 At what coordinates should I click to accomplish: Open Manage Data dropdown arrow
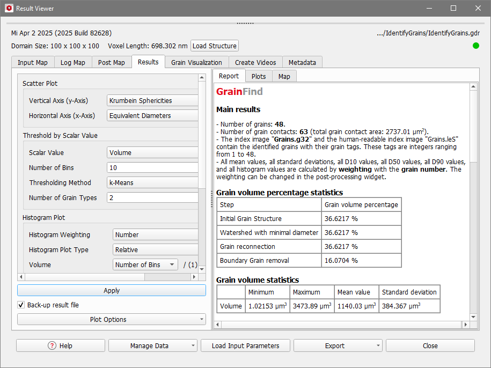tap(193, 345)
